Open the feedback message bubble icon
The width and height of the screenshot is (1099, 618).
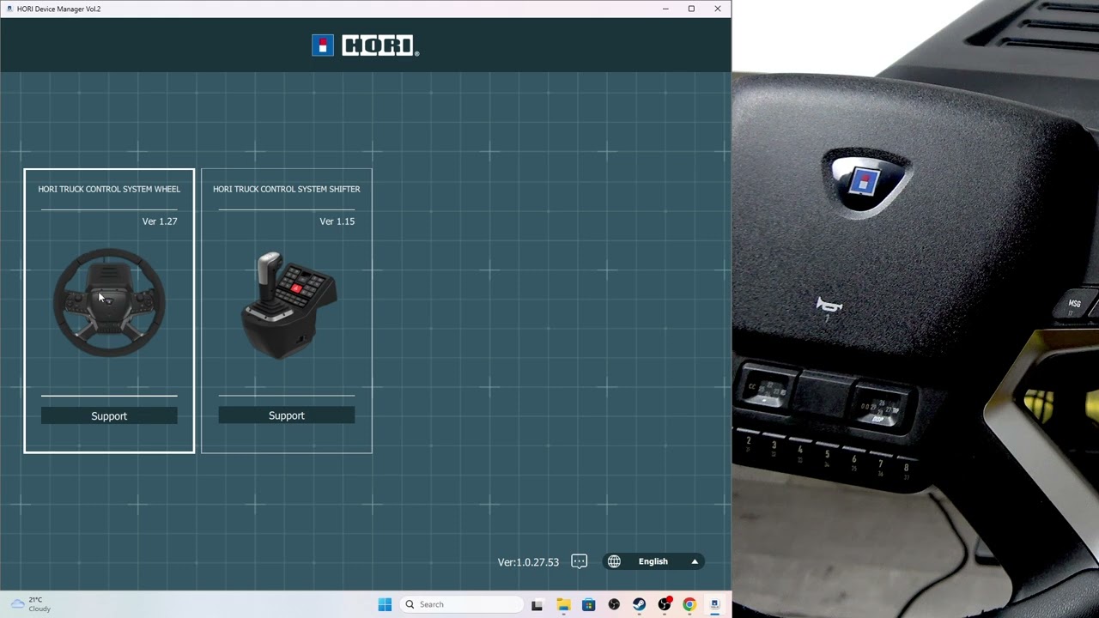click(580, 561)
